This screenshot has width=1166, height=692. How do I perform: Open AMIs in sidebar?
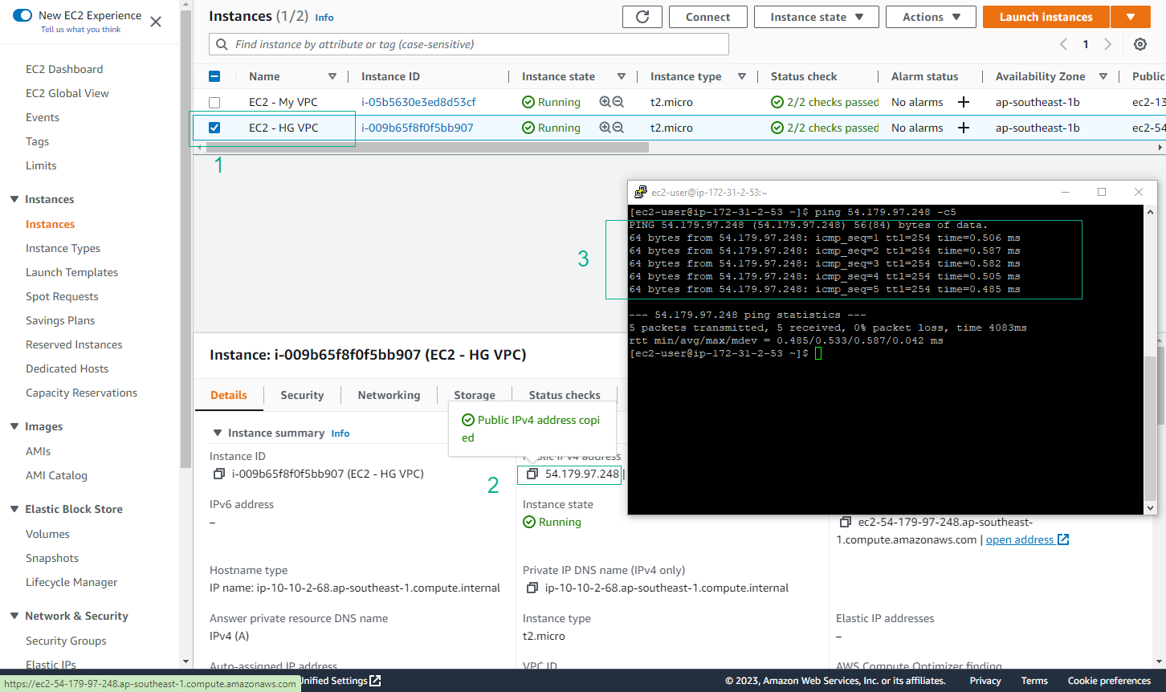coord(38,451)
